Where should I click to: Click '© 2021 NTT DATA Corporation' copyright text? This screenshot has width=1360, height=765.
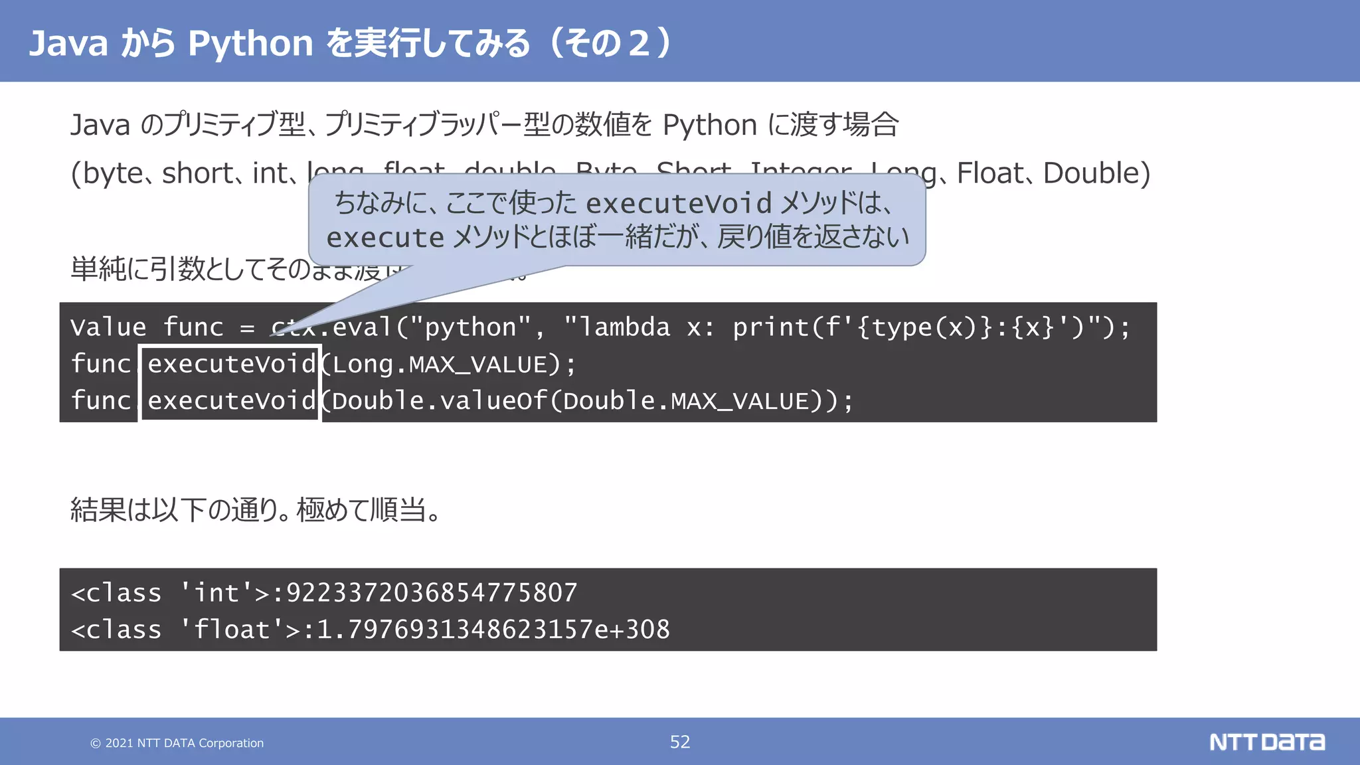(177, 743)
